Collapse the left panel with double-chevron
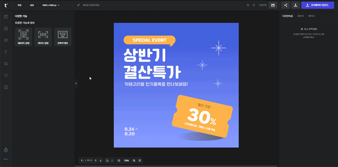338x167 pixels. click(76, 83)
